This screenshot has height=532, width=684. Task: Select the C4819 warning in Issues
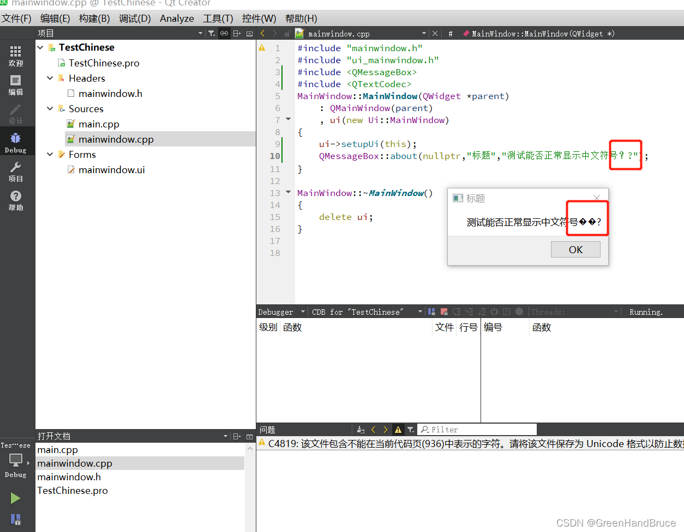tap(470, 444)
